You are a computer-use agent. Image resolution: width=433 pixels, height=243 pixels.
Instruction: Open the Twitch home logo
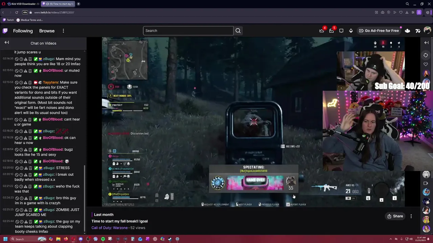point(5,31)
